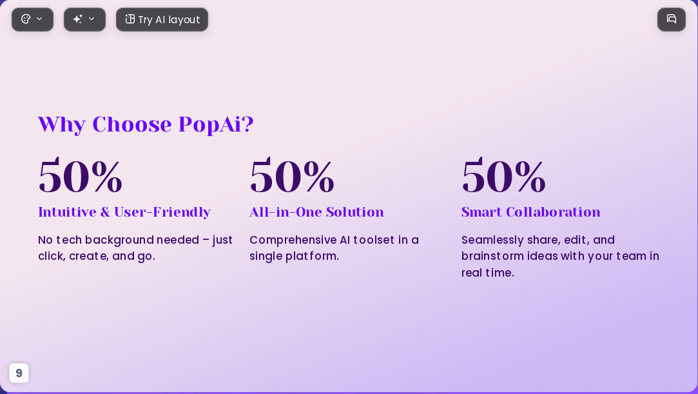Open the comments icon button

point(672,19)
